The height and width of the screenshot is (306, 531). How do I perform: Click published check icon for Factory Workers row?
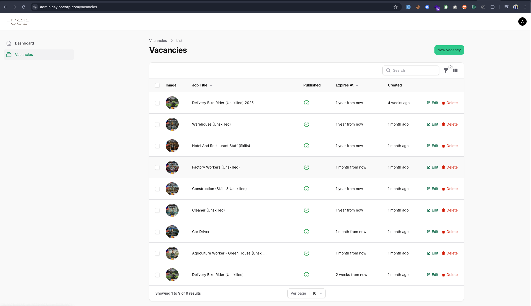click(306, 167)
